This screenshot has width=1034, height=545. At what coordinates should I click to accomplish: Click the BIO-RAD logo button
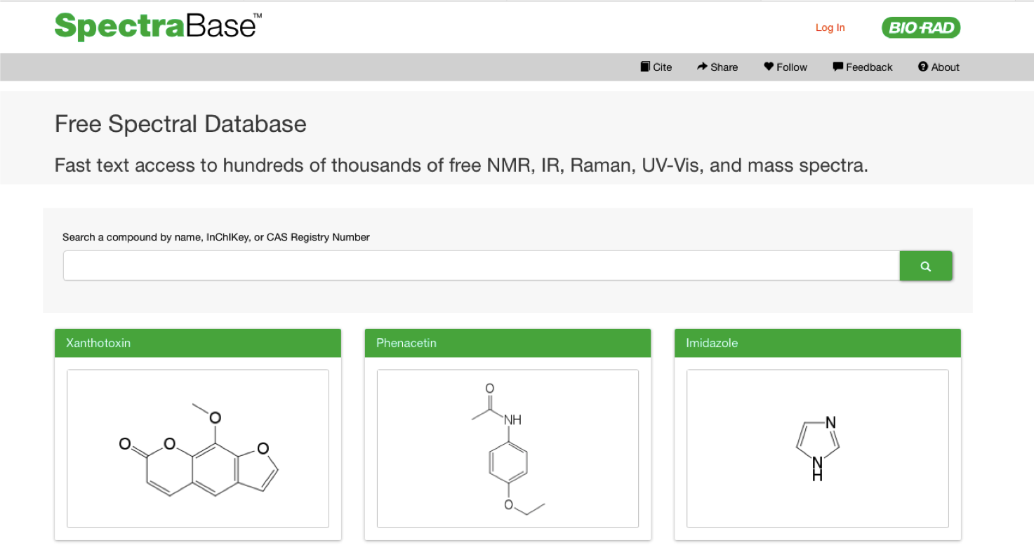pos(920,27)
